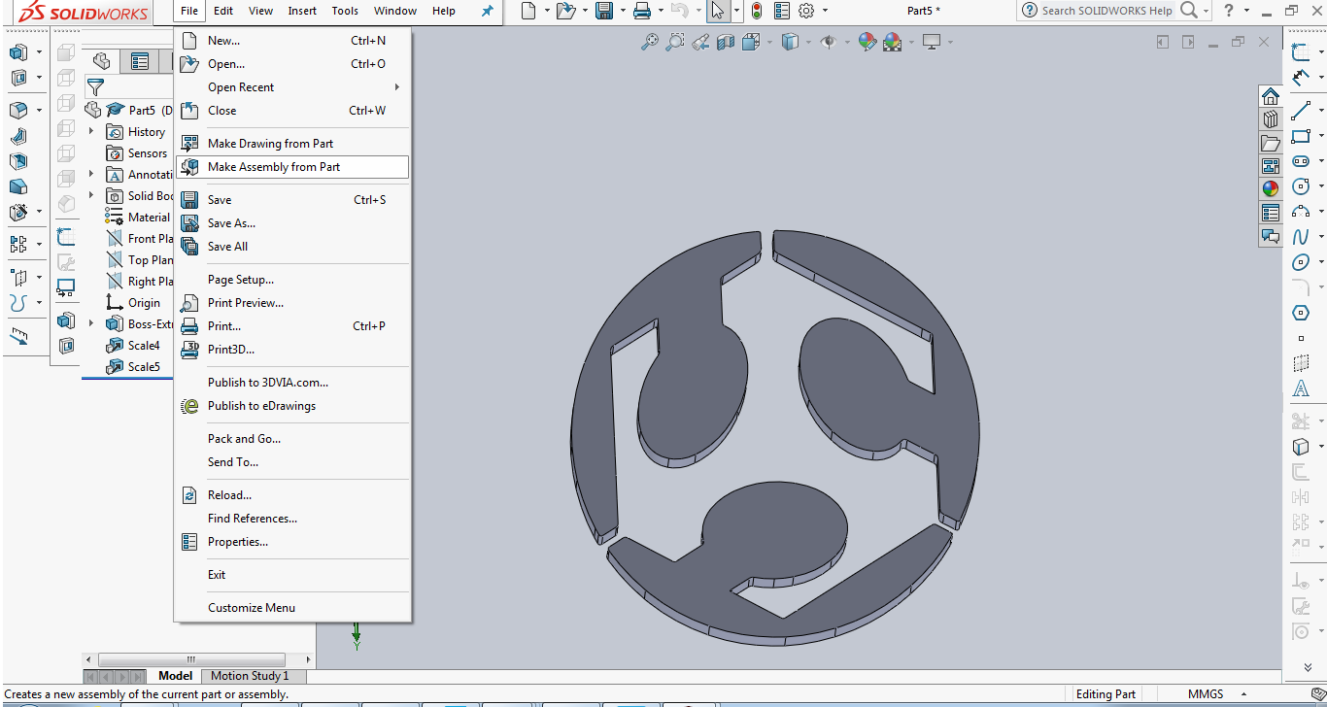Choose Publish to eDrawings entry

click(292, 406)
